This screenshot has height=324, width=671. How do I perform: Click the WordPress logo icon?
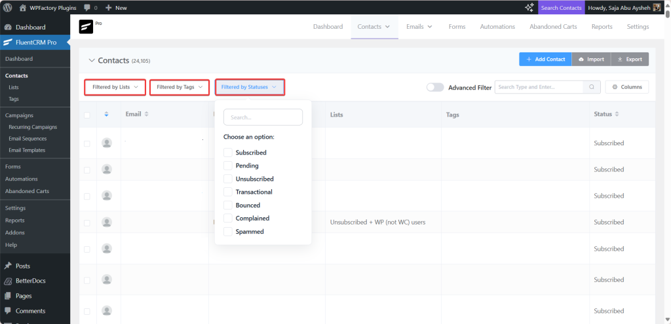pyautogui.click(x=7, y=7)
